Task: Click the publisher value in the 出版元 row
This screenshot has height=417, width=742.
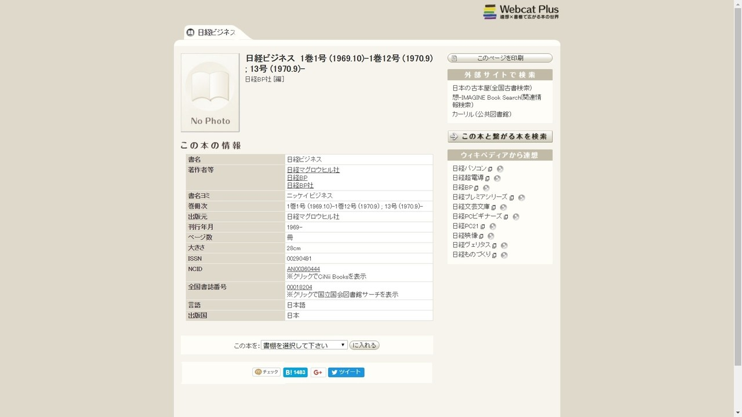Action: (x=313, y=217)
